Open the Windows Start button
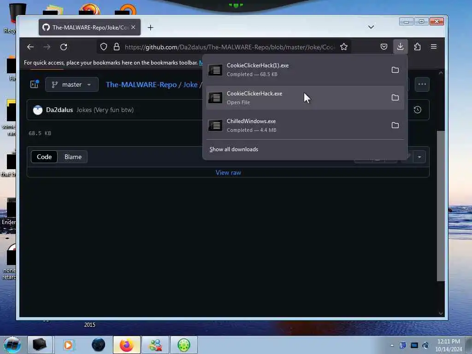 (12, 345)
